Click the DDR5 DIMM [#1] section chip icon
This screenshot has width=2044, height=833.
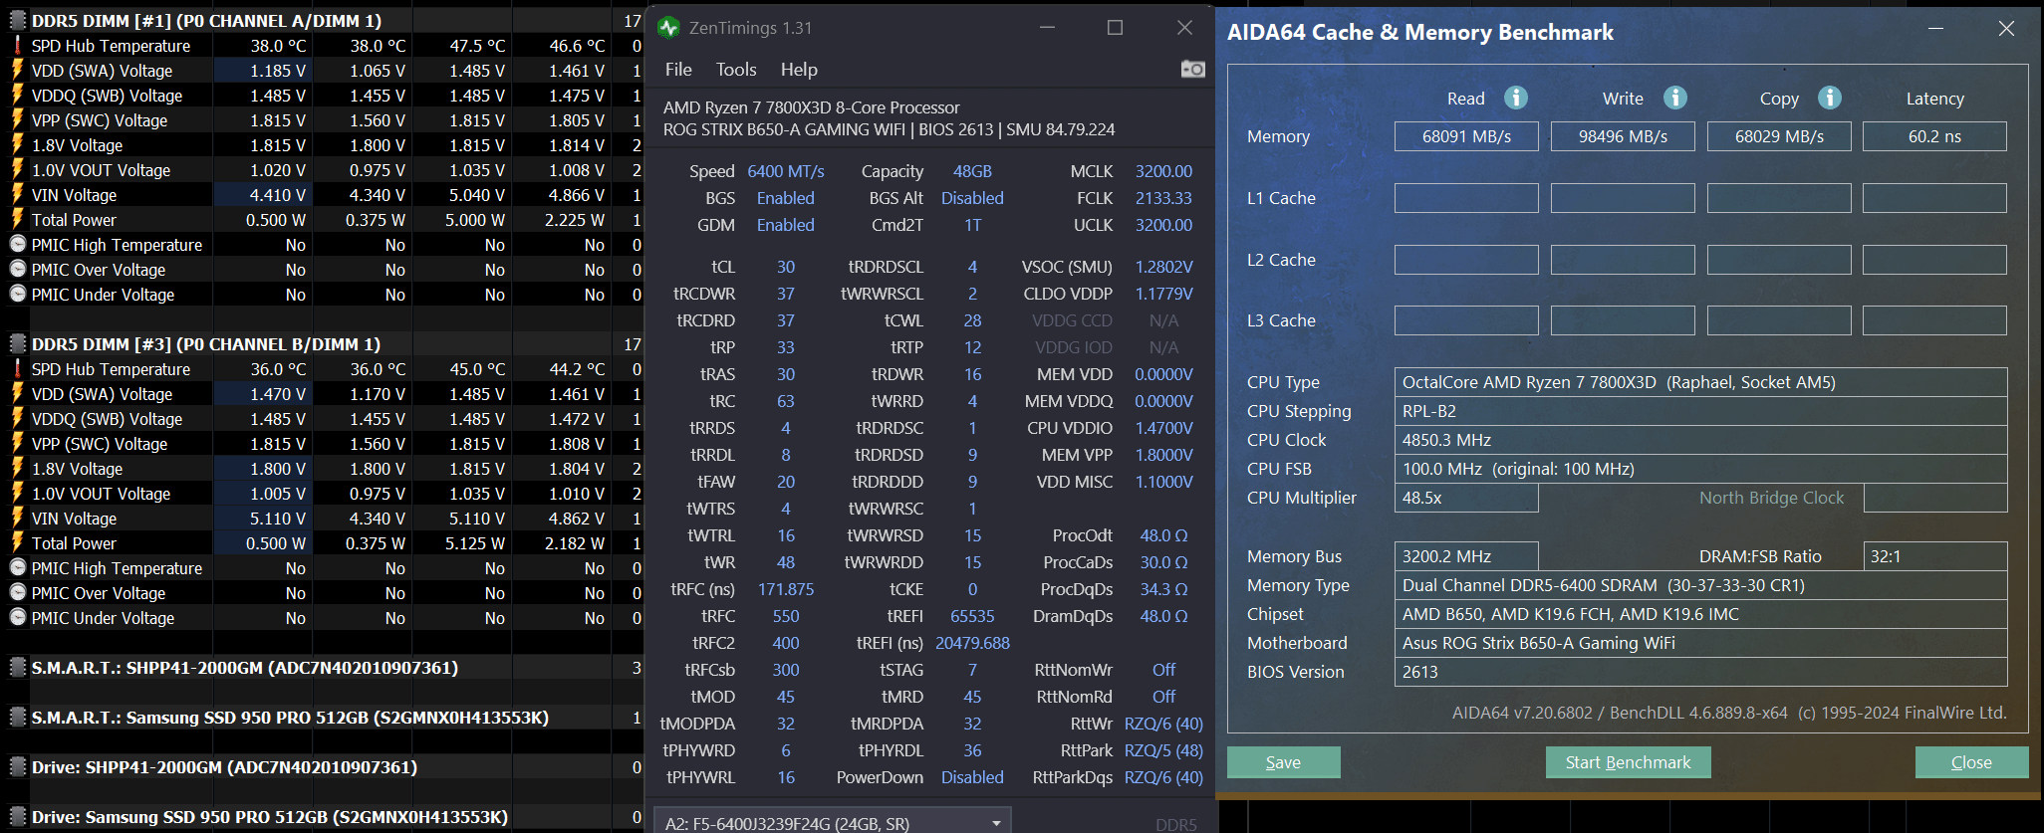click(17, 20)
